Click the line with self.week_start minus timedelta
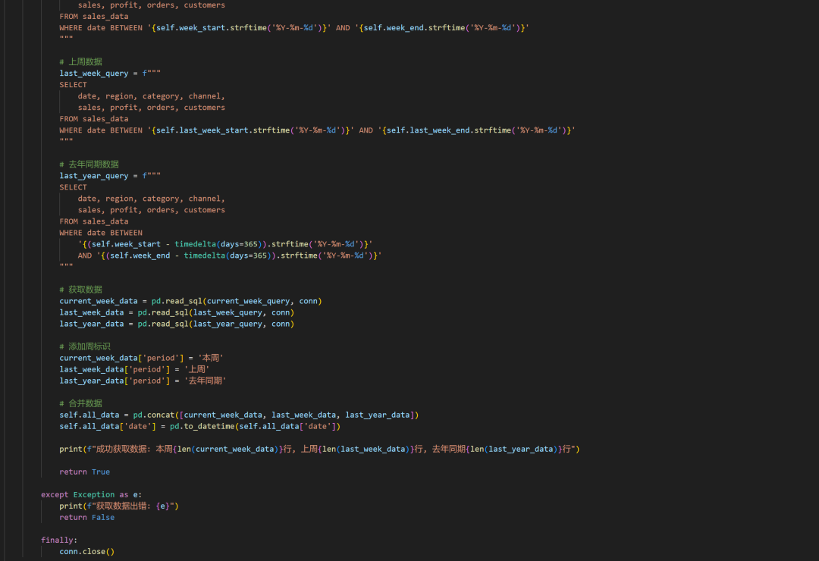 225,244
